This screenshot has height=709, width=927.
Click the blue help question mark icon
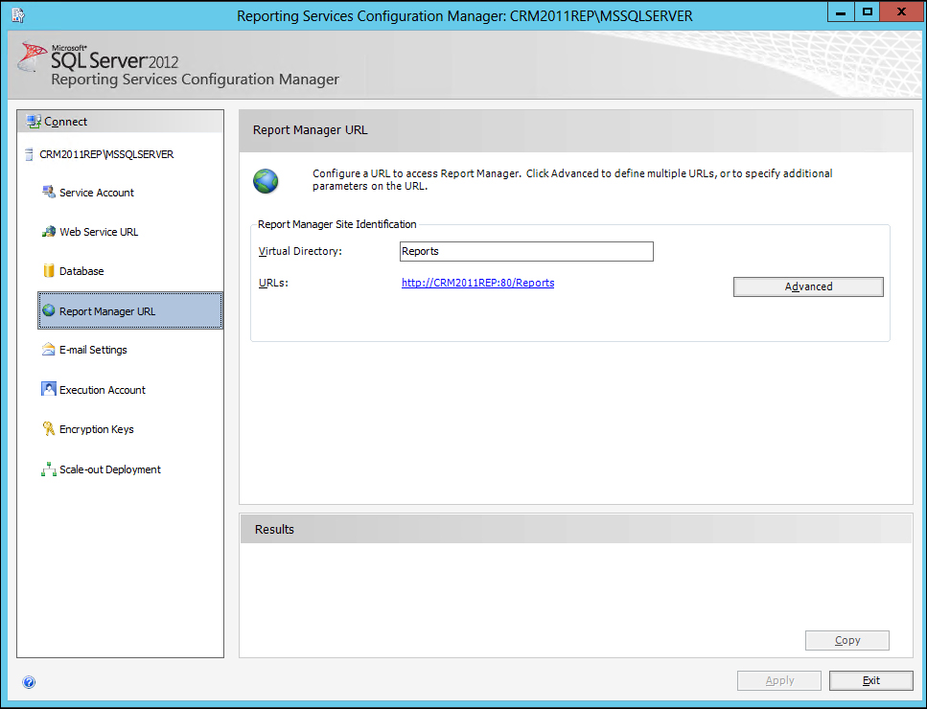pyautogui.click(x=29, y=682)
